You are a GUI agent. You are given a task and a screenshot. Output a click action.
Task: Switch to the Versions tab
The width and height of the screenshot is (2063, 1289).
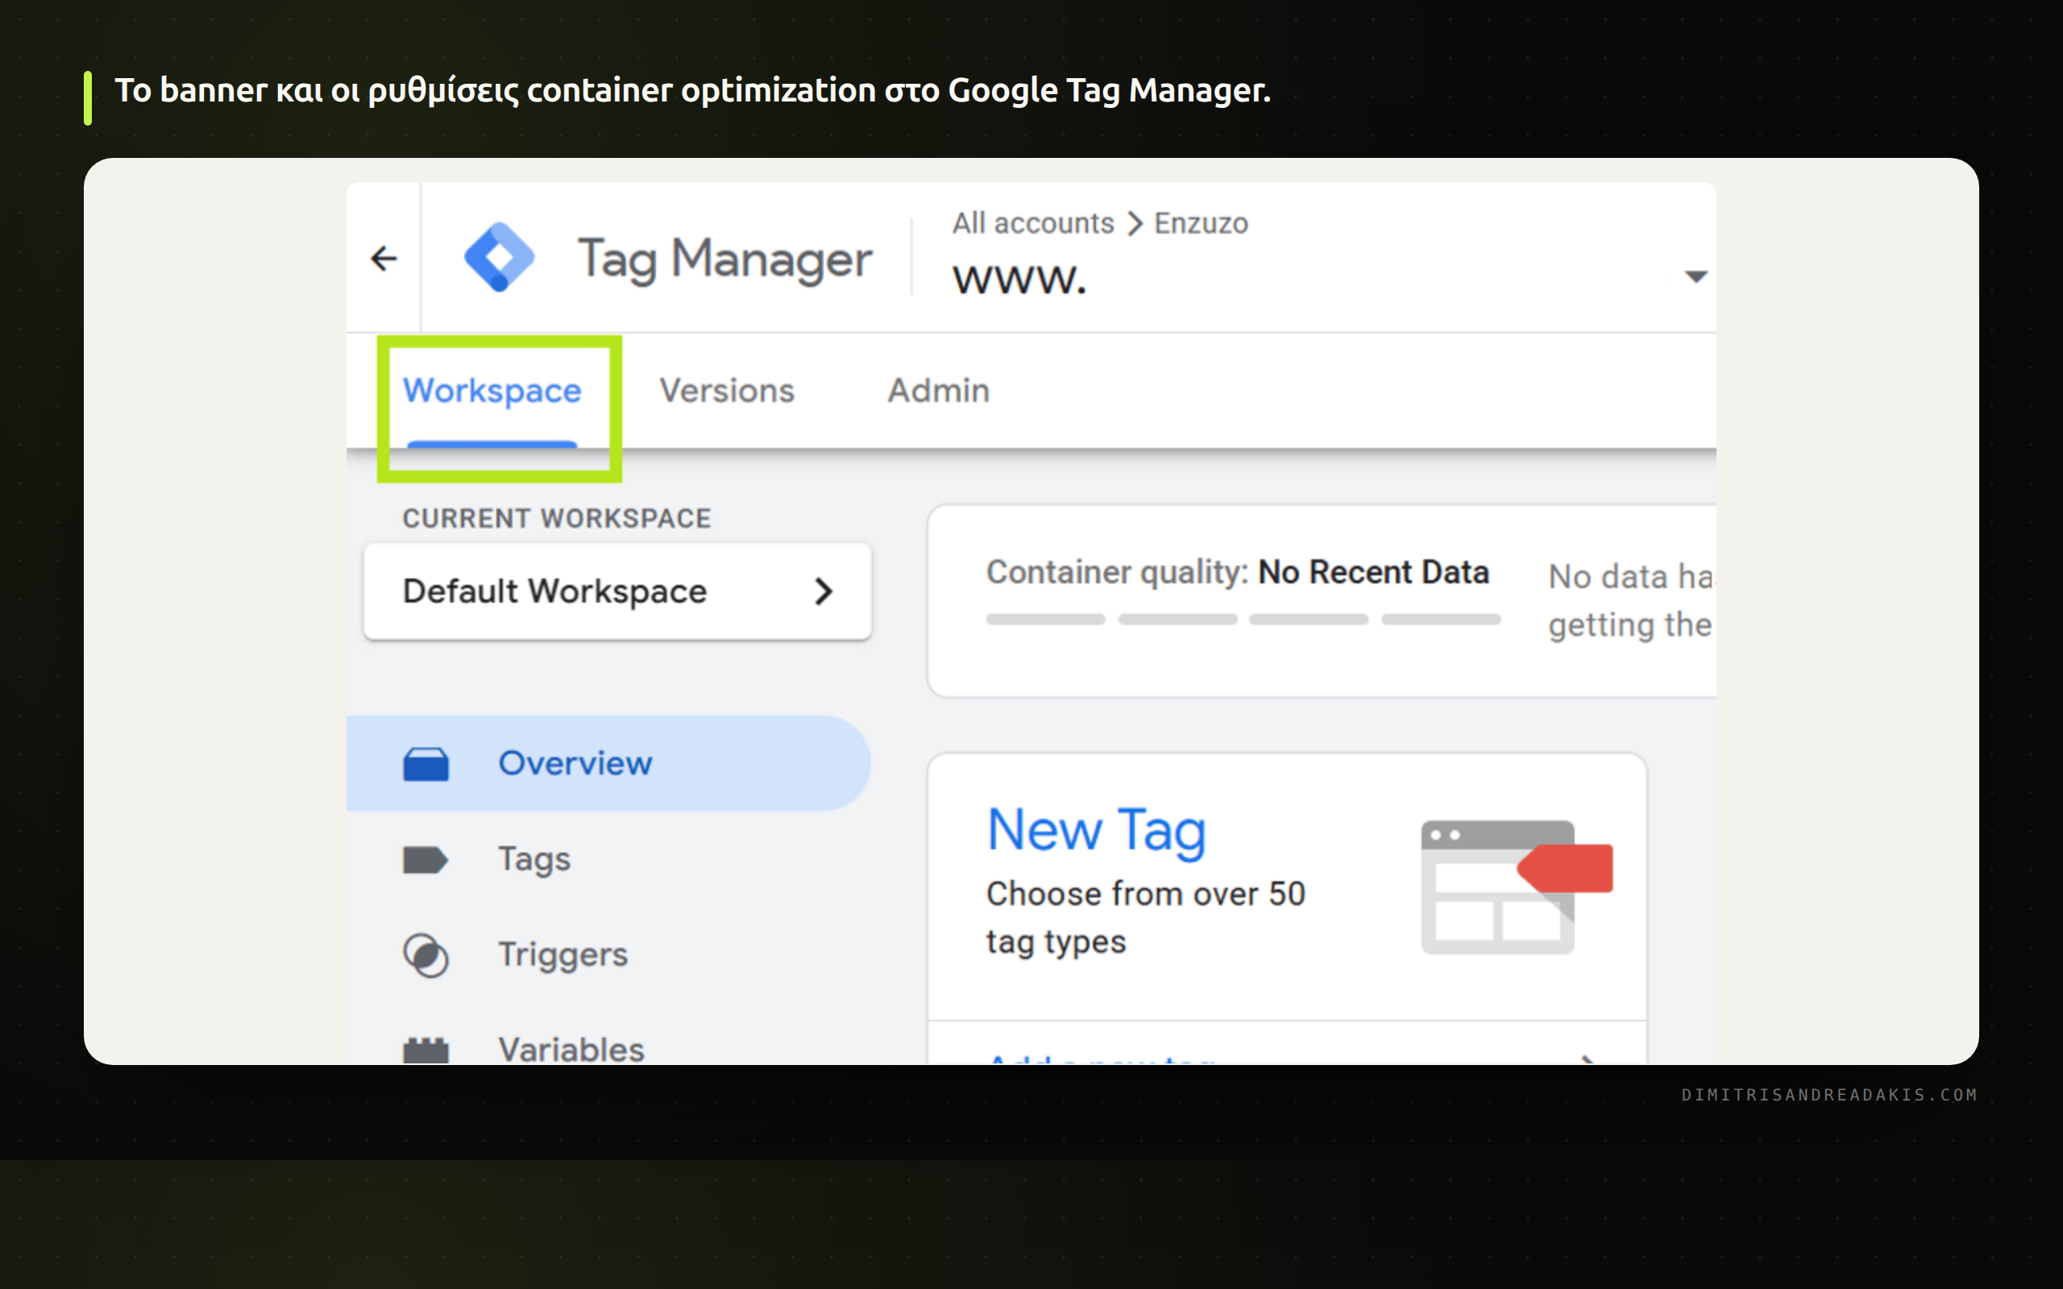coord(726,391)
